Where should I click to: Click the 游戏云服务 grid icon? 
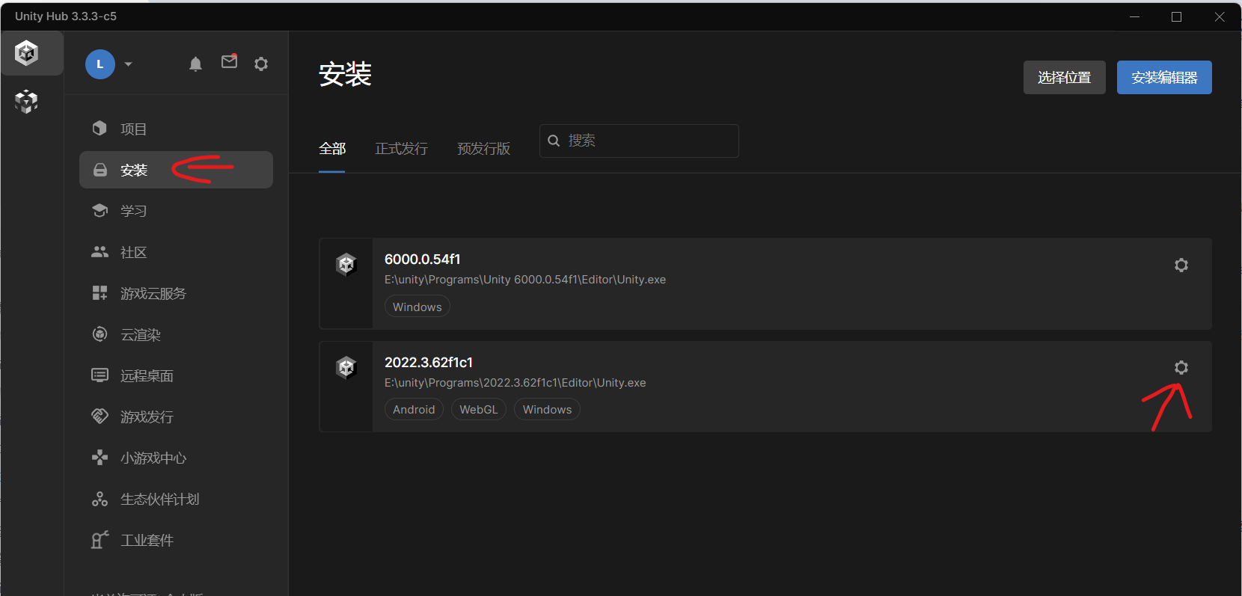click(x=100, y=292)
